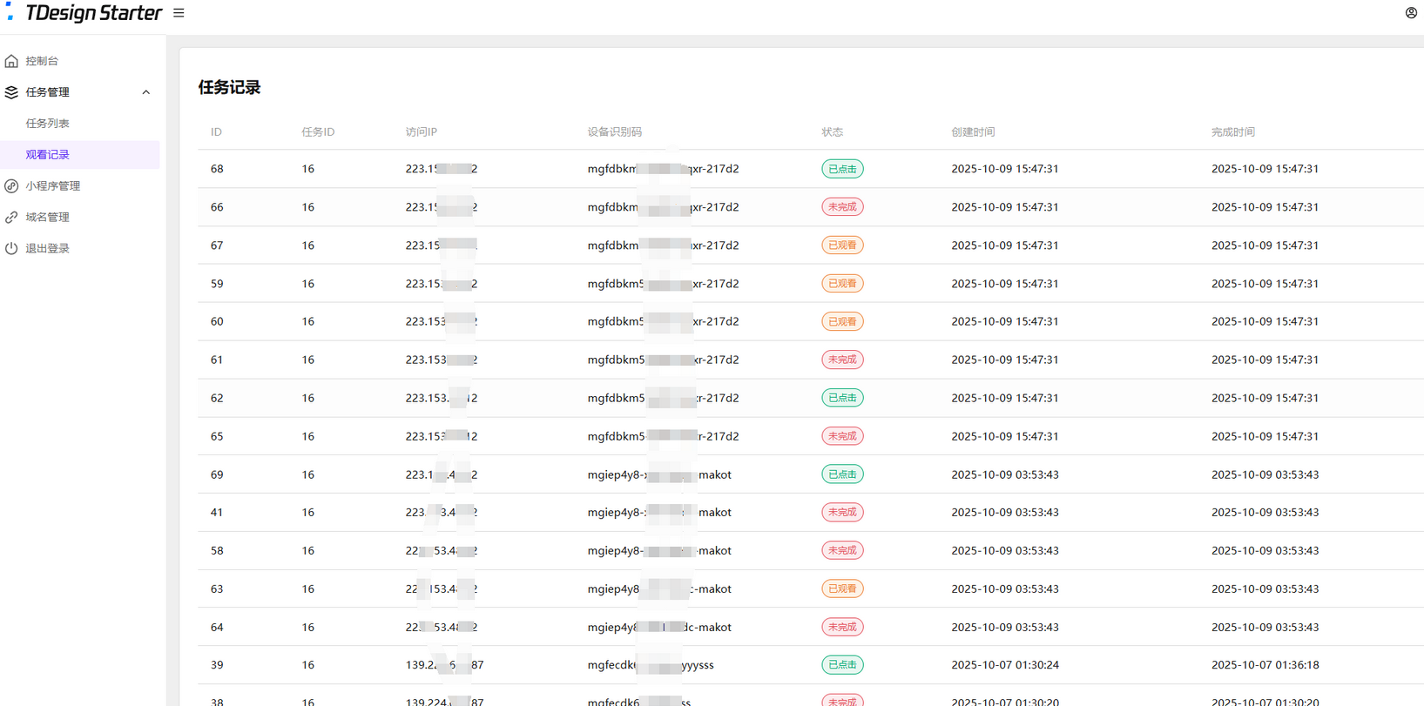Click the link icon beside 域名管理
Viewport: 1424px width, 706px height.
[11, 218]
